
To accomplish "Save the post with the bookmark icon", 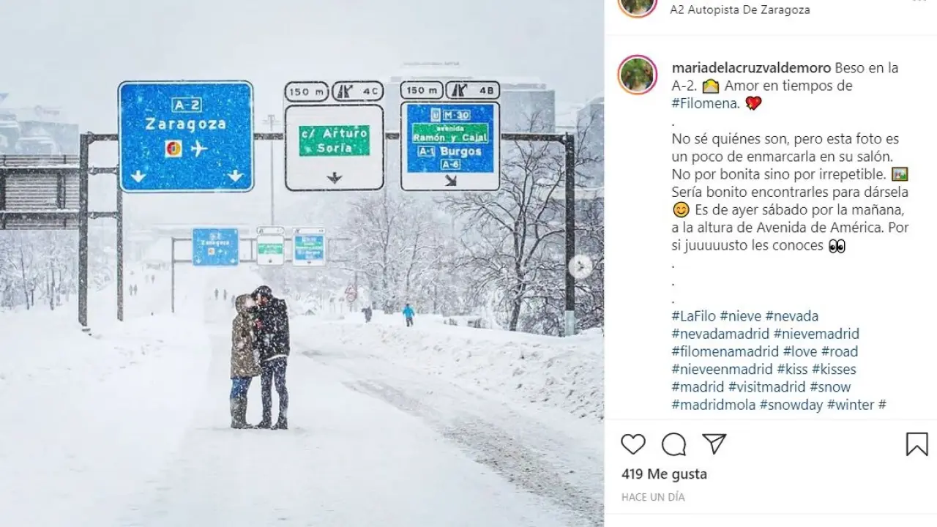I will pyautogui.click(x=917, y=444).
